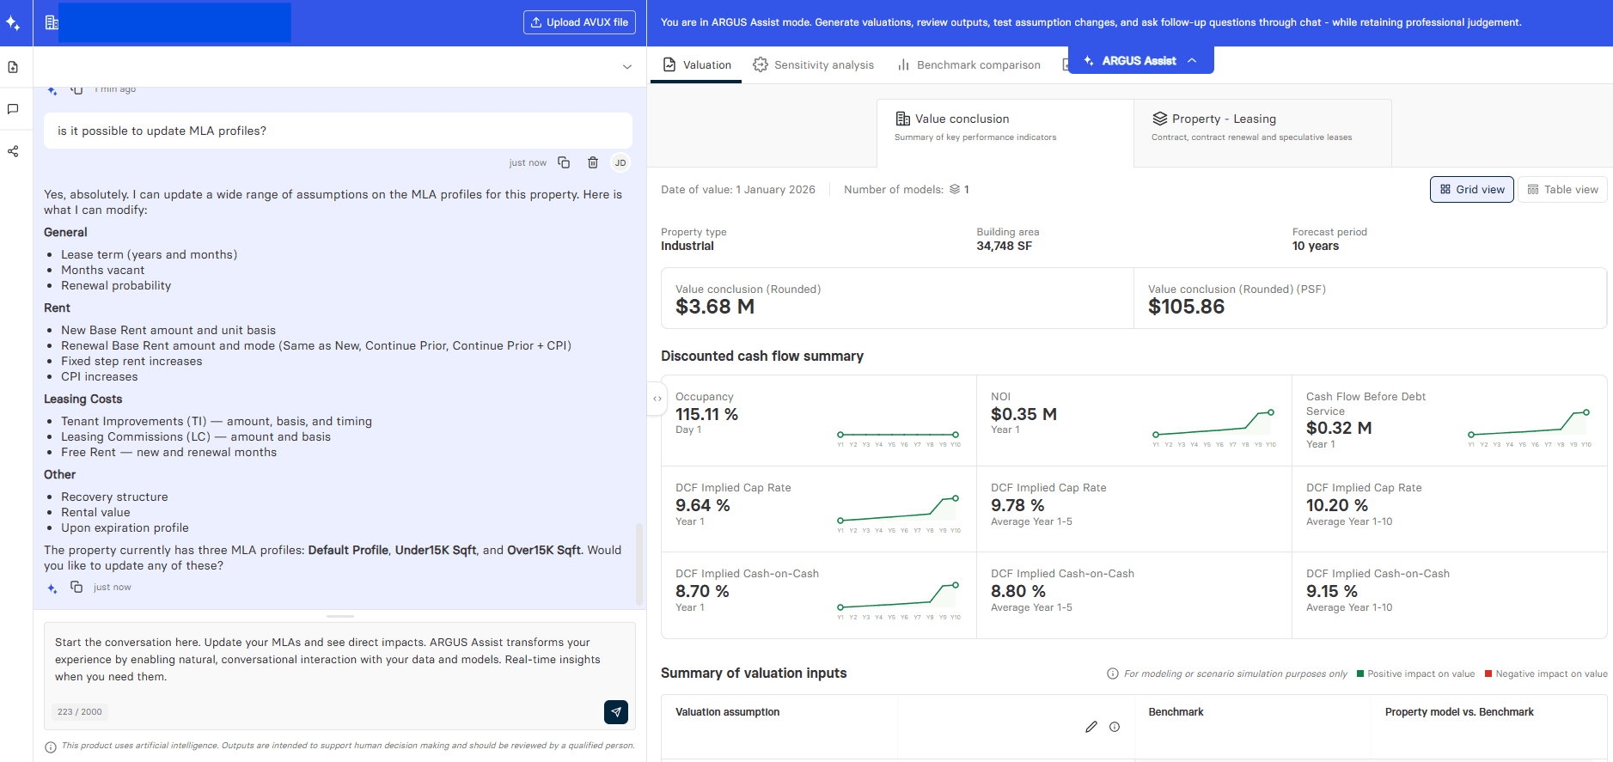This screenshot has height=762, width=1613.
Task: Click the layers icon beside Number of models
Action: (x=955, y=189)
